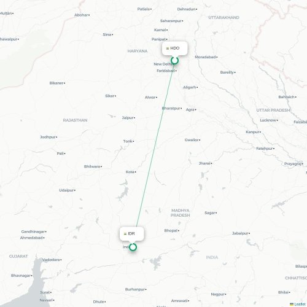Viewport: 307px width, 307px height.
Task: Click the HDO airport circle marker
Action: 174,60
